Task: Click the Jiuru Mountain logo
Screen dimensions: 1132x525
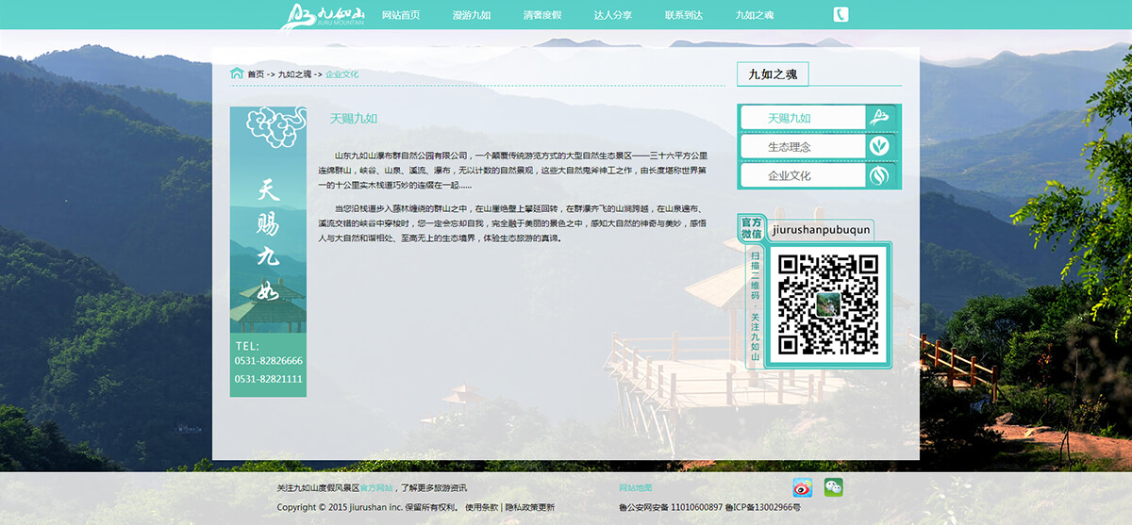Action: click(325, 15)
